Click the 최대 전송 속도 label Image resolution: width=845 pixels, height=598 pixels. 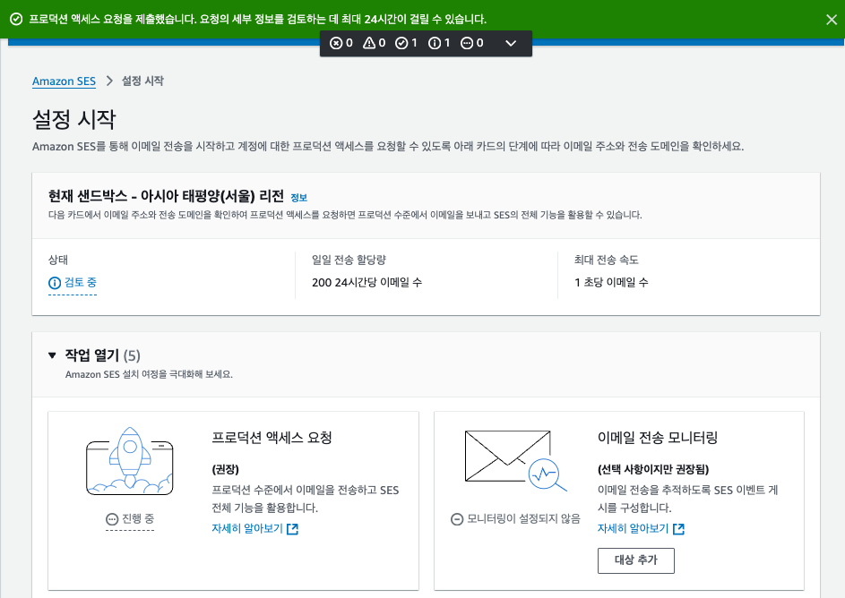click(607, 260)
